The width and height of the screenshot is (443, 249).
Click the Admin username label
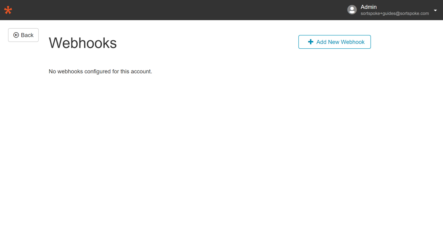coord(368,7)
